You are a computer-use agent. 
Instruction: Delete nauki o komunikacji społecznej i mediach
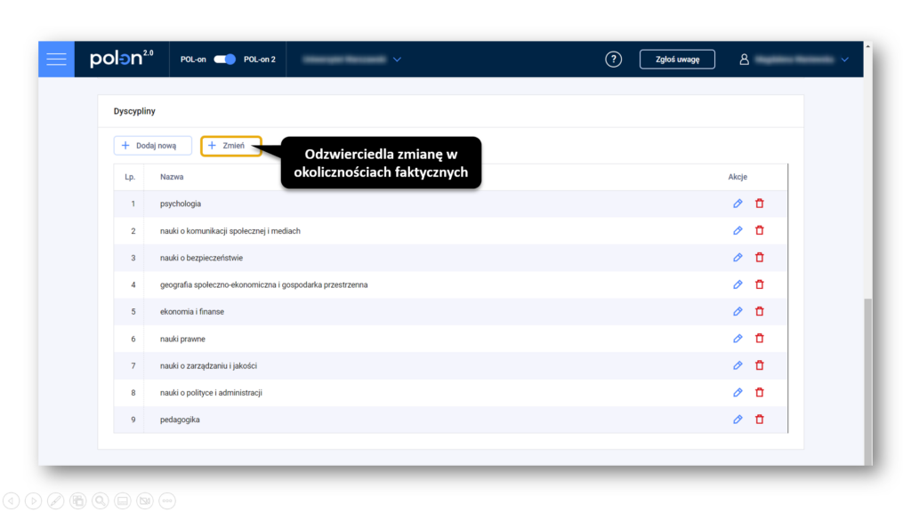(760, 230)
